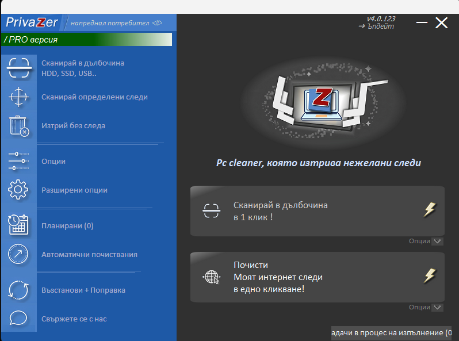459x341 pixels.
Task: Click the 'Сканирай в дълбочина в 1 клик !' card
Action: pyautogui.click(x=318, y=211)
